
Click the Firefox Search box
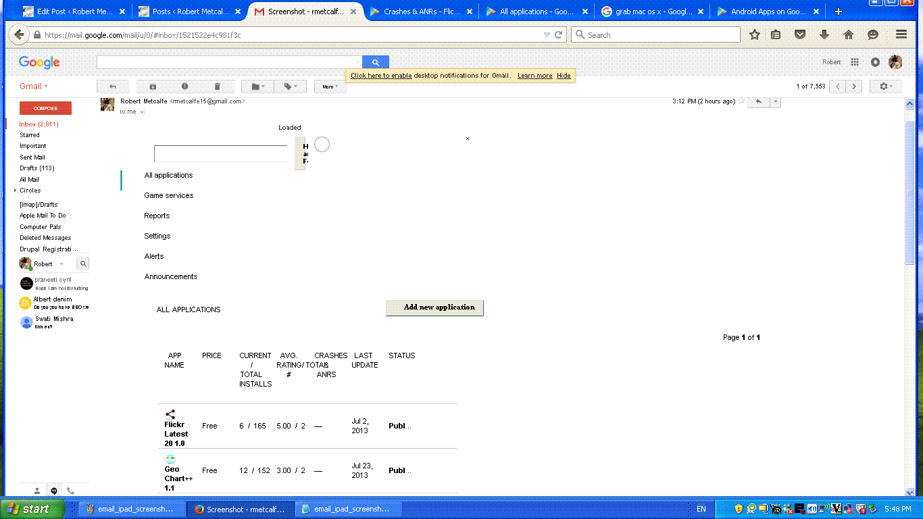pyautogui.click(x=655, y=34)
